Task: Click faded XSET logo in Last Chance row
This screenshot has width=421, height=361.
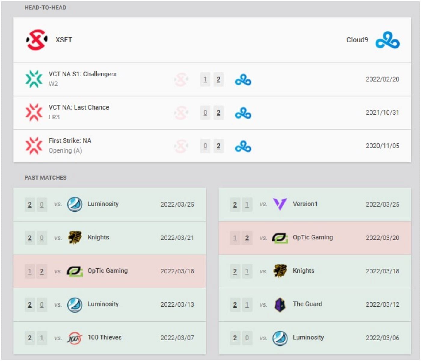Action: click(x=181, y=113)
